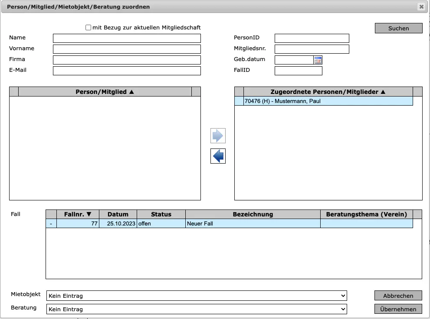Image resolution: width=430 pixels, height=319 pixels.
Task: Expand the Beratung dropdown
Action: tap(196, 309)
